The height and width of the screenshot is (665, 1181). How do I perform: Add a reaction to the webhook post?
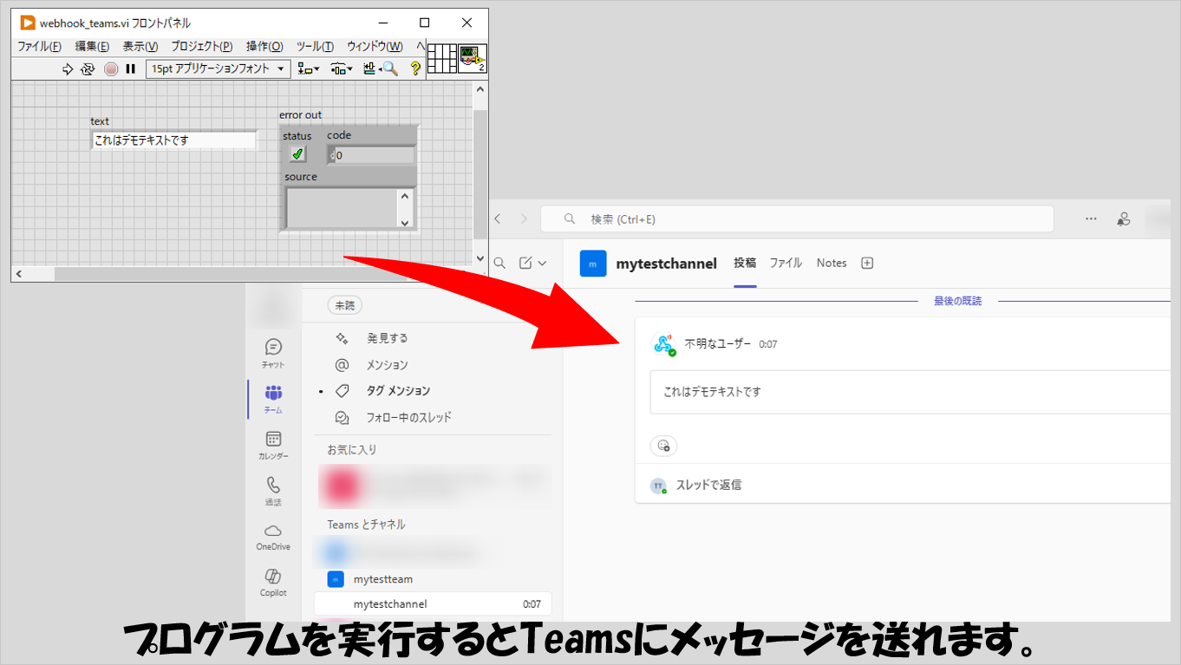663,446
